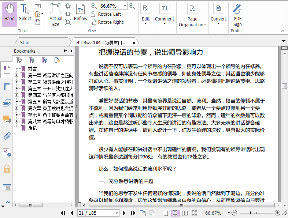Image resolution: width=288 pixels, height=218 pixels.
Task: Click the zoom in magnifier icon
Action: (x=132, y=6)
